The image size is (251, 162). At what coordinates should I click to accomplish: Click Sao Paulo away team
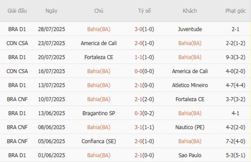pyautogui.click(x=190, y=155)
